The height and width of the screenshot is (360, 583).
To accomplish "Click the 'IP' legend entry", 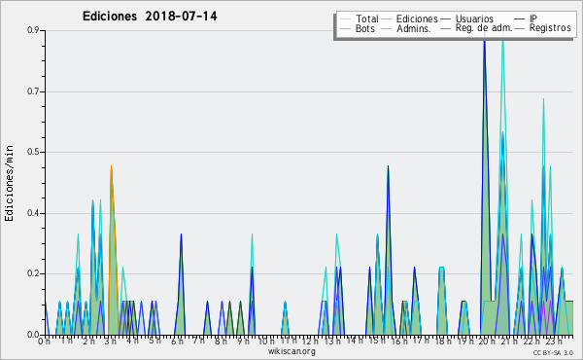I will pos(526,18).
